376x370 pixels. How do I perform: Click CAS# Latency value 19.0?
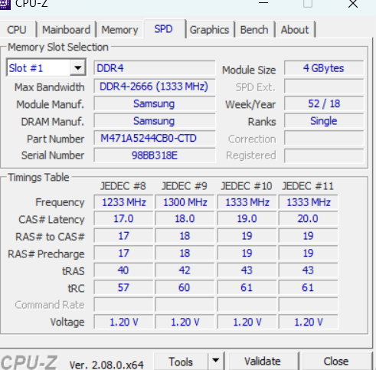(247, 219)
